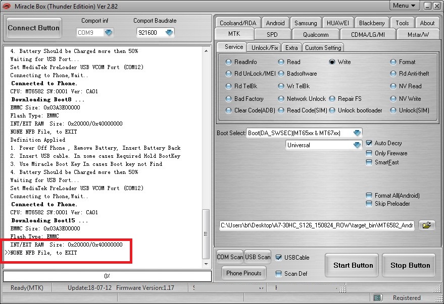Choose the Badsoftware radio option

tap(281, 74)
